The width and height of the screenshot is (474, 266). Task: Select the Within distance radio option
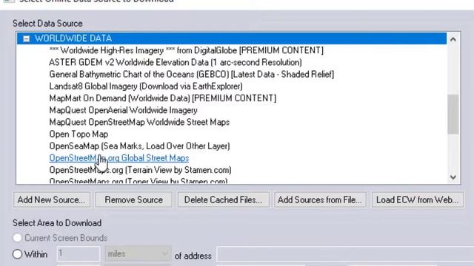click(30, 254)
